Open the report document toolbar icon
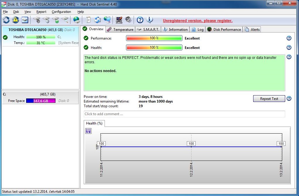Image resolution: width=299 pixels, height=196 pixels. click(88, 20)
